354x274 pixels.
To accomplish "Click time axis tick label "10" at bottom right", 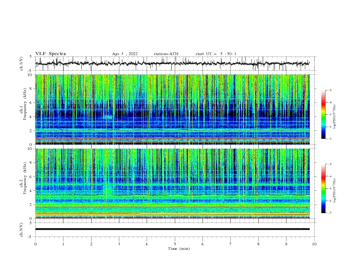I will [x=314, y=244].
